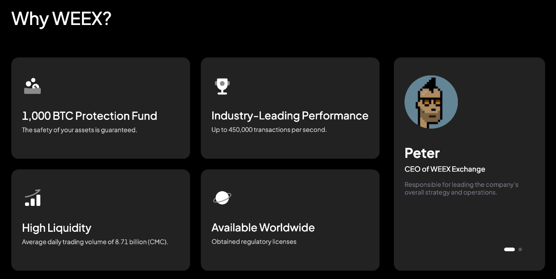Click the average daily trading volume text
556x279 pixels.
point(95,242)
